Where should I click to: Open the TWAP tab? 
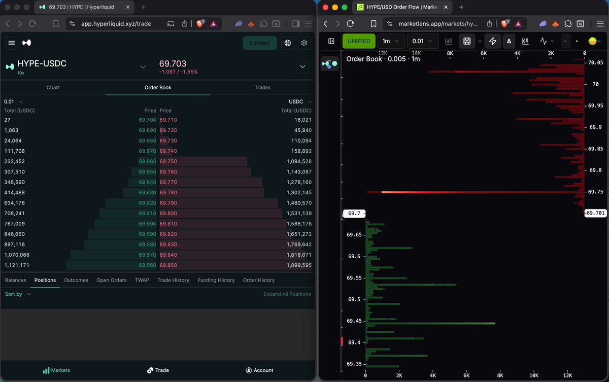tap(142, 280)
